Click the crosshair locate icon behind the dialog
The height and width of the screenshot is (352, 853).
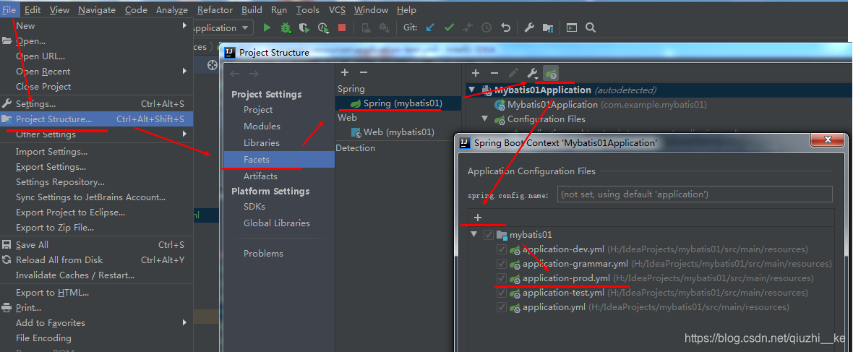[x=213, y=65]
